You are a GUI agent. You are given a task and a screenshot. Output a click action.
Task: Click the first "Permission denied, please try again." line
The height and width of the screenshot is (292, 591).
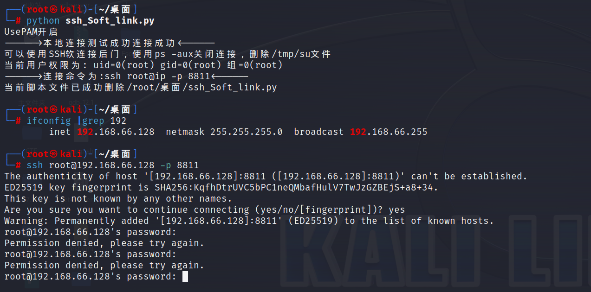pyautogui.click(x=104, y=243)
